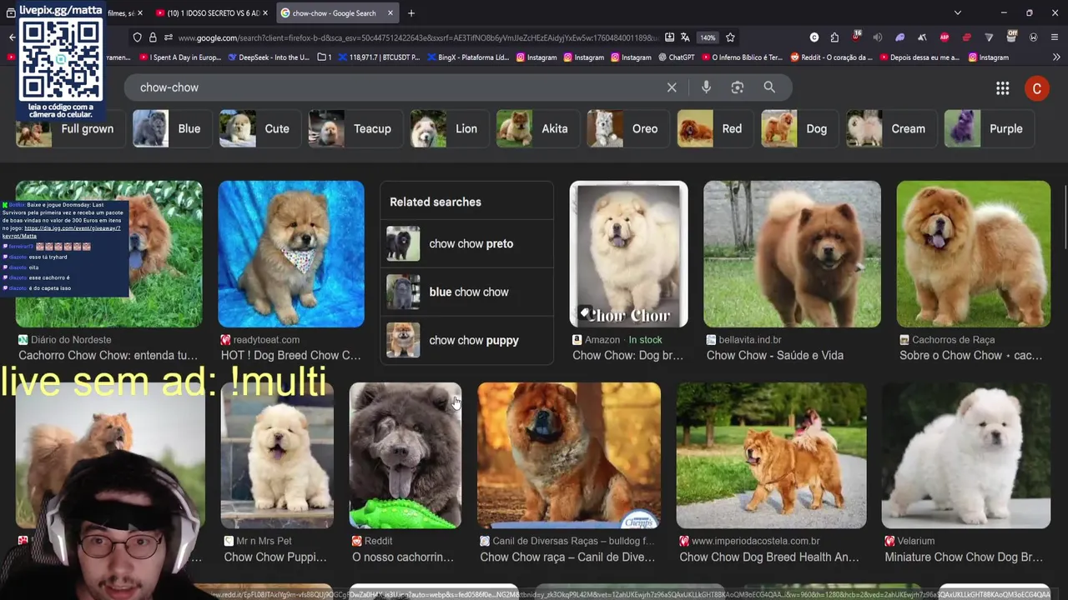The width and height of the screenshot is (1068, 600).
Task: View site security padlock info
Action: click(x=153, y=37)
